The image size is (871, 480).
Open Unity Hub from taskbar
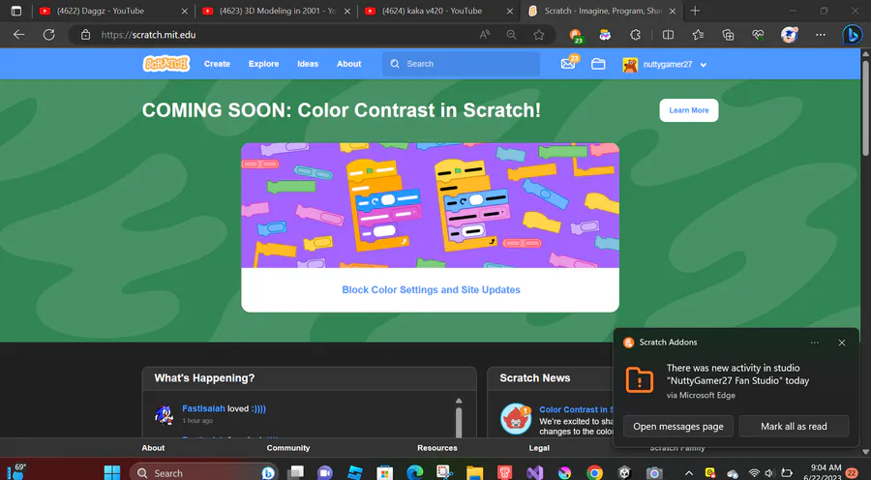624,473
